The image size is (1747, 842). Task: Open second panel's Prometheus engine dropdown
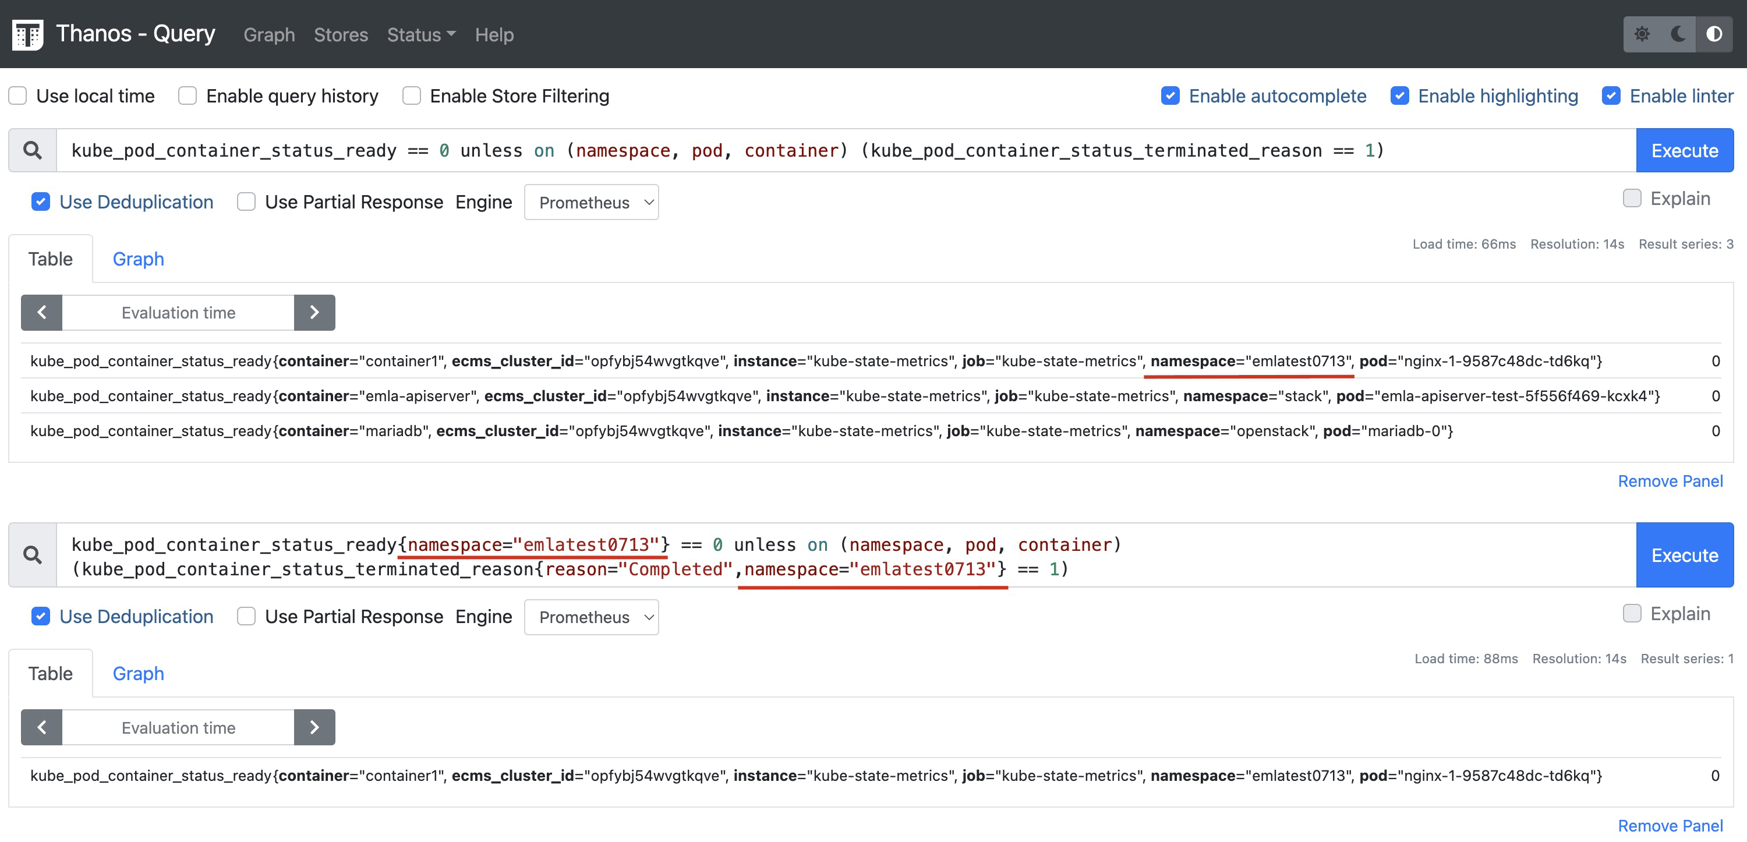(590, 617)
